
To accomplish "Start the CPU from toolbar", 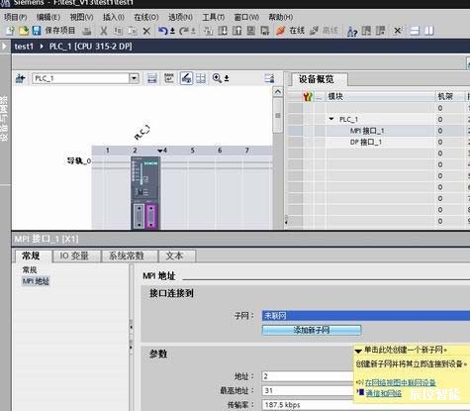I will (366, 31).
